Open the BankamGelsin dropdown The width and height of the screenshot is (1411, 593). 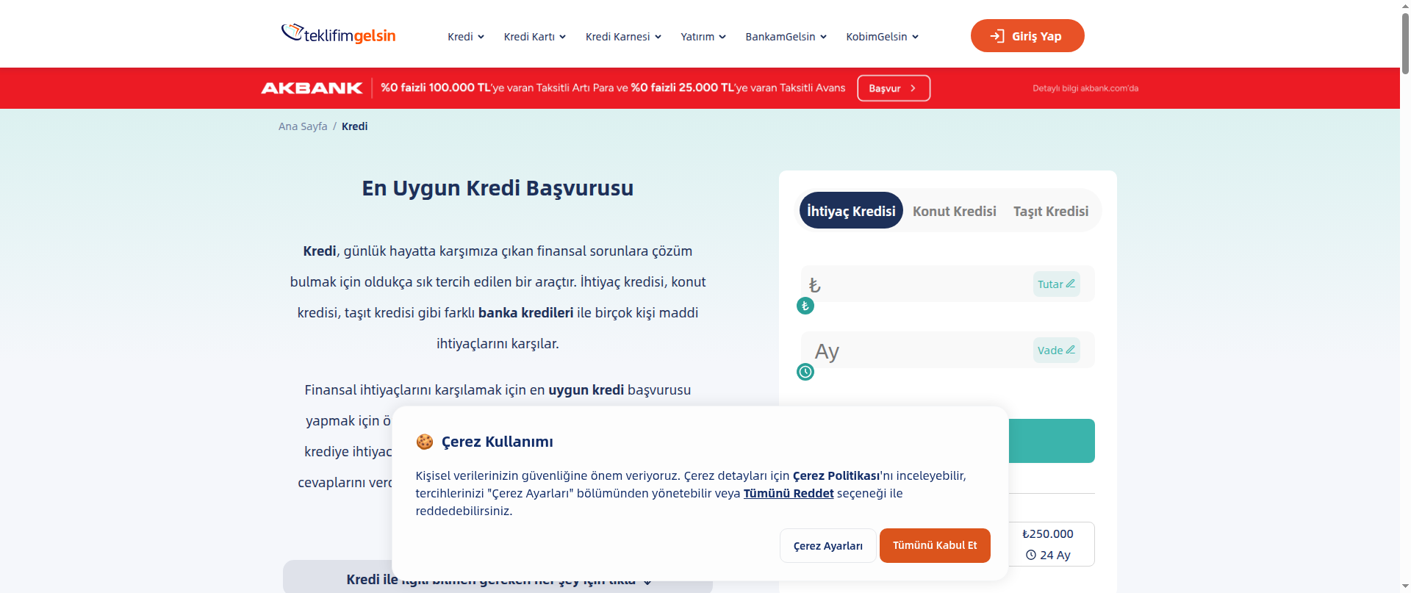pyautogui.click(x=786, y=37)
